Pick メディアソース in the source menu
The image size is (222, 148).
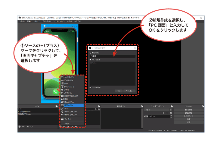72,93
